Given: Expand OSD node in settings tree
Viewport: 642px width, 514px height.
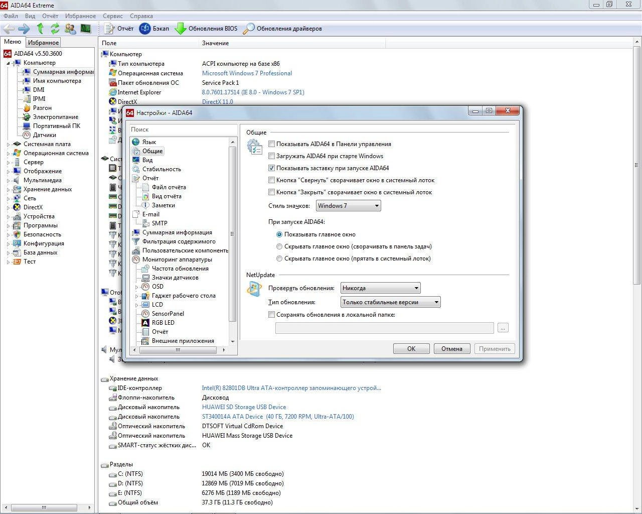Looking at the screenshot, I should coord(137,287).
